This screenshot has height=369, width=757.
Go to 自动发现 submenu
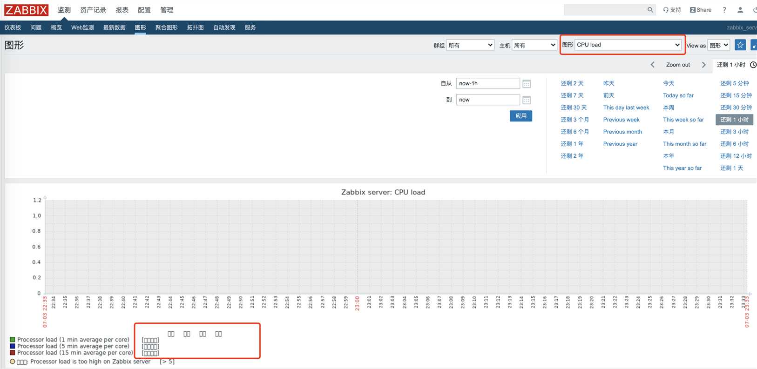[x=224, y=27]
